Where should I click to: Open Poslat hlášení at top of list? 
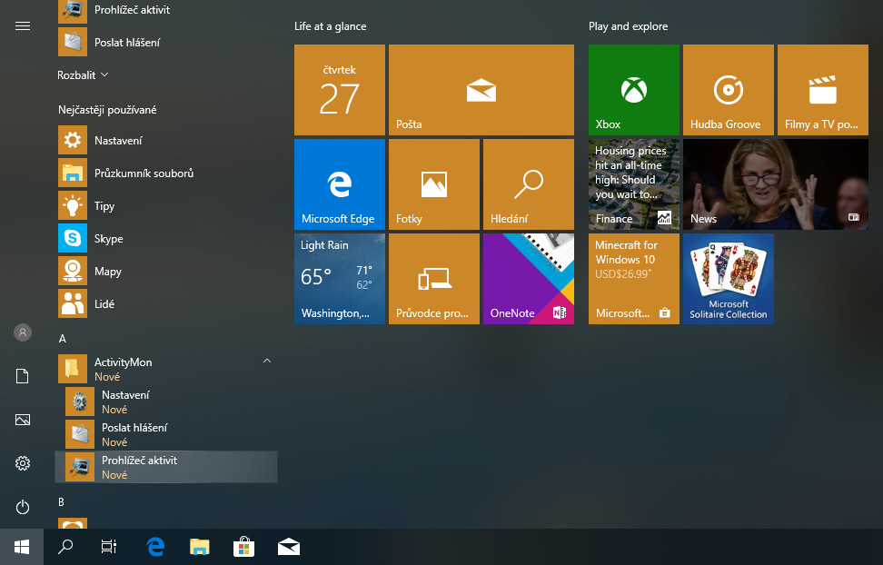point(167,43)
